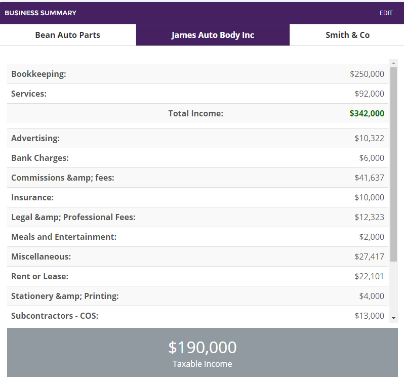The height and width of the screenshot is (384, 404).
Task: Click the Insurance expense row
Action: [x=197, y=197]
